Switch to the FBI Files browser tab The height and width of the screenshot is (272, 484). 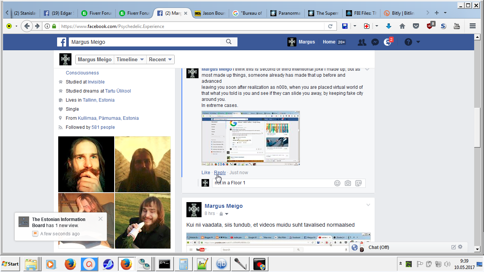[361, 13]
